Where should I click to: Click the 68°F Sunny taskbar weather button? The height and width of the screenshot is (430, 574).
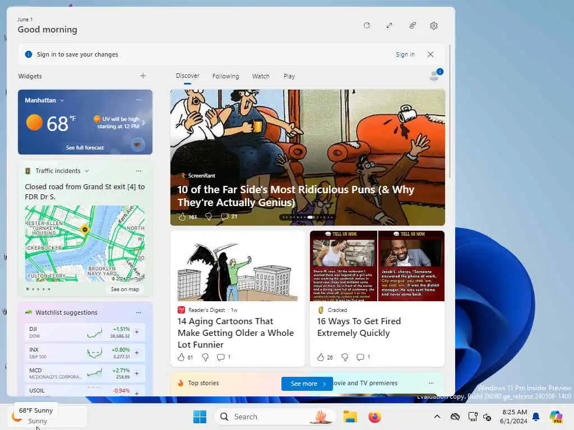click(x=48, y=416)
